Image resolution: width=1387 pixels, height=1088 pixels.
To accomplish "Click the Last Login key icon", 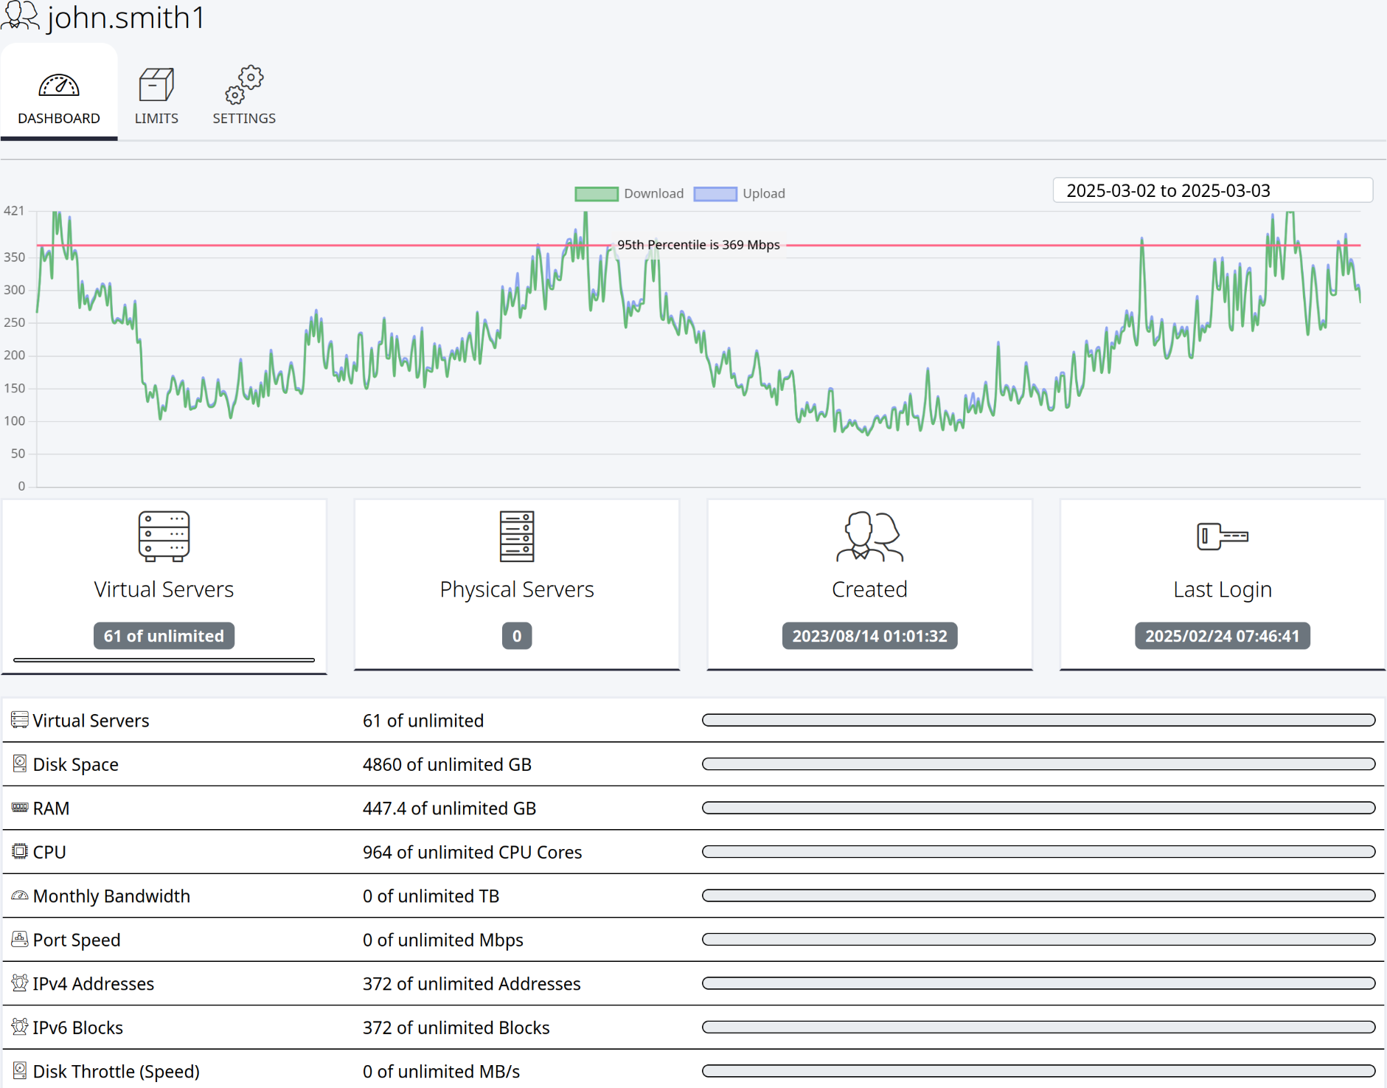I will point(1223,536).
